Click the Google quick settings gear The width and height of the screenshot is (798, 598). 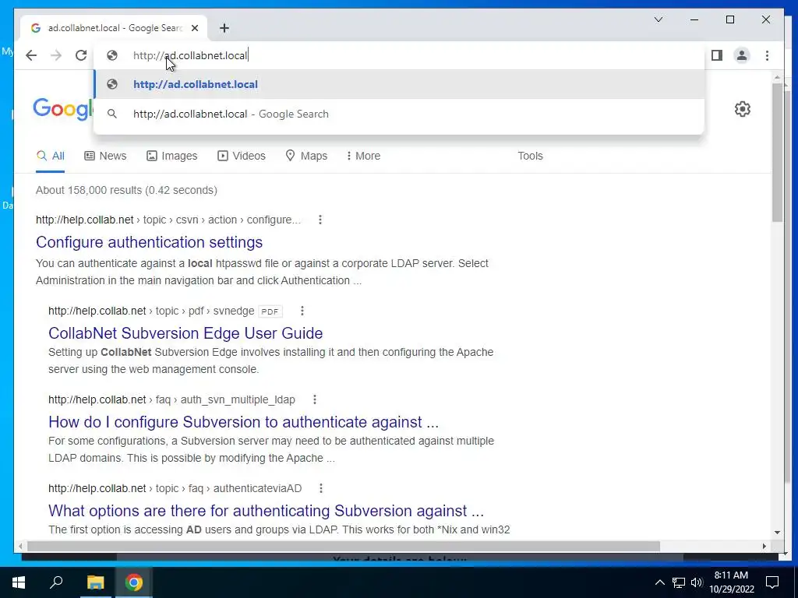coord(743,109)
